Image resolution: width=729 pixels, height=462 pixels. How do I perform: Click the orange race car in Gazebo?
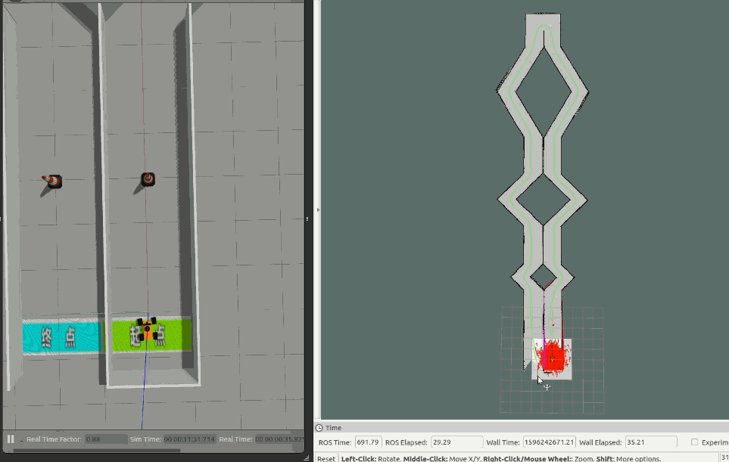coord(147,329)
